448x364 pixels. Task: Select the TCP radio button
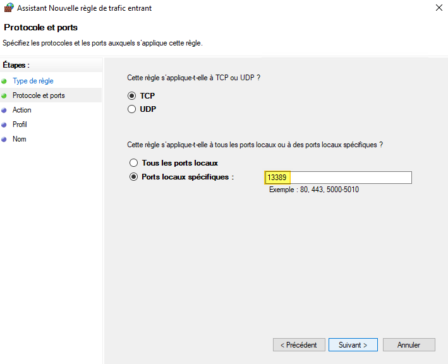(x=132, y=96)
